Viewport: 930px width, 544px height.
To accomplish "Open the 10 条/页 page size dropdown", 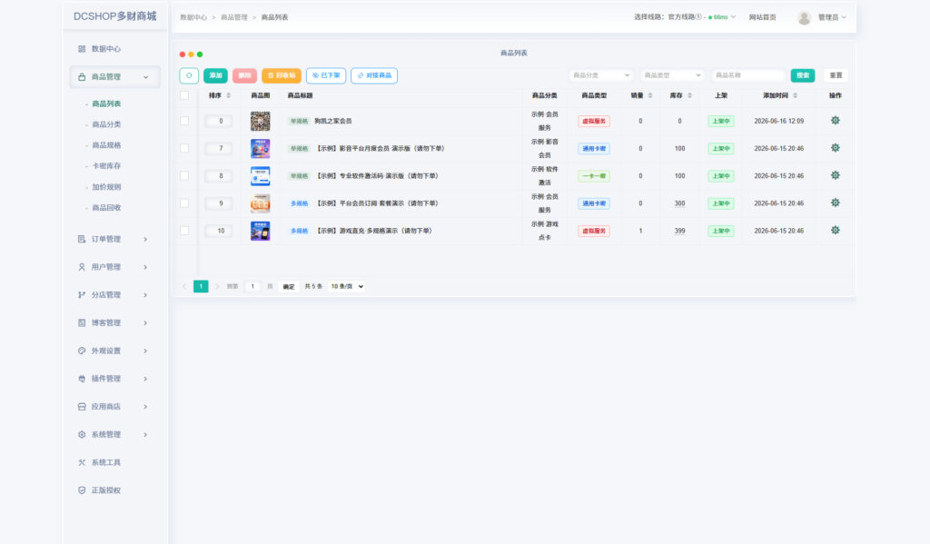I will click(x=346, y=287).
